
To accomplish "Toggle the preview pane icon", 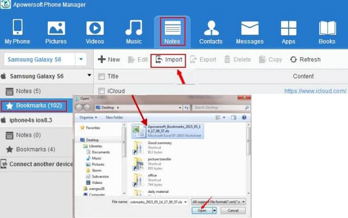I will [234, 118].
